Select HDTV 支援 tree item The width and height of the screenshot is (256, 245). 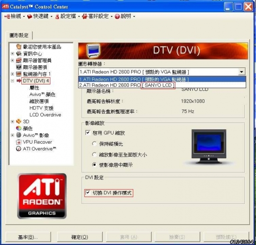tap(42, 108)
